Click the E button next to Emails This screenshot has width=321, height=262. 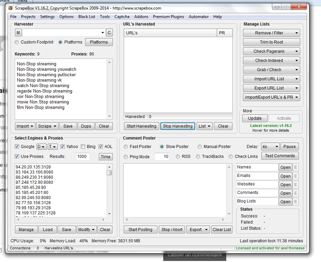(x=296, y=176)
